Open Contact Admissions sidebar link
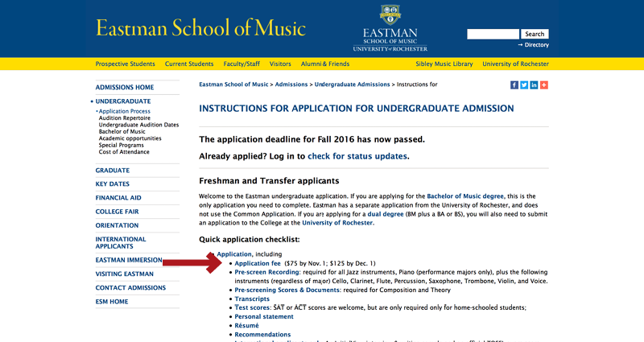 coord(130,288)
